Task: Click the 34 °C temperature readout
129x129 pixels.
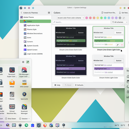Action: (x=117, y=125)
